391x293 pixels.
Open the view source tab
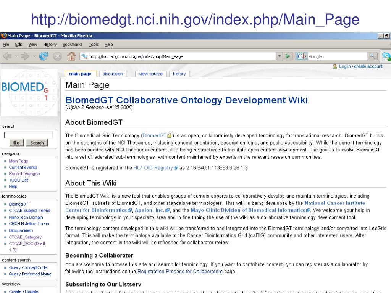(x=150, y=74)
